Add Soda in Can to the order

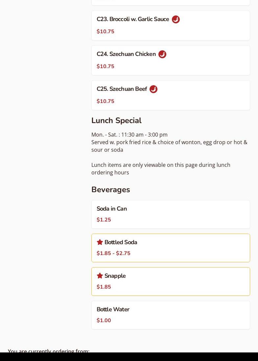tap(112, 209)
